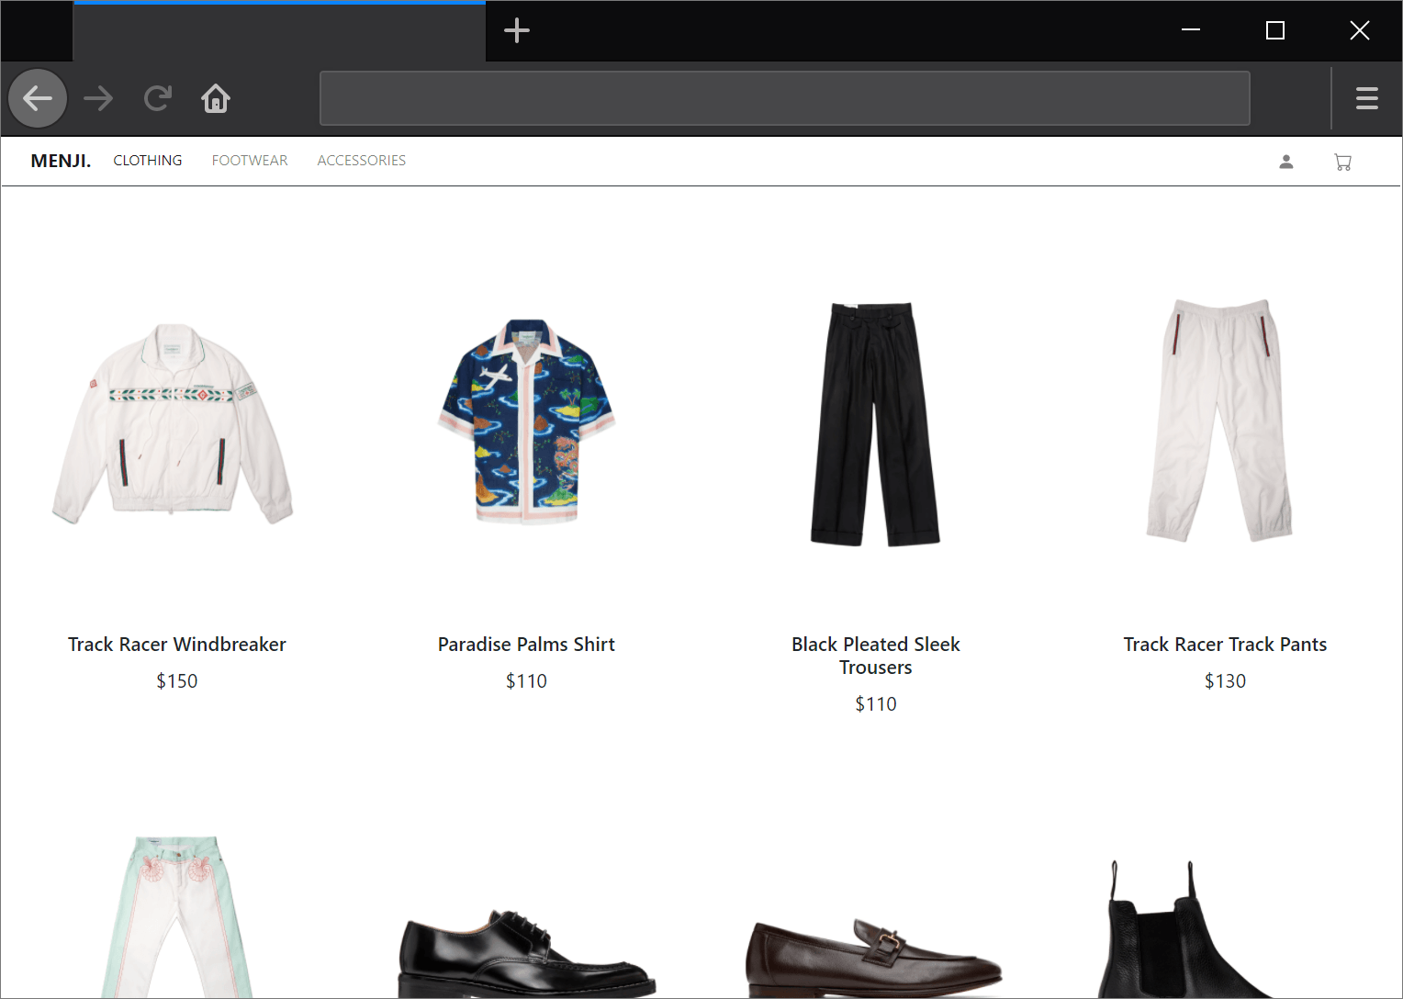Open the shopping cart icon
Viewport: 1403px width, 999px height.
coord(1342,162)
